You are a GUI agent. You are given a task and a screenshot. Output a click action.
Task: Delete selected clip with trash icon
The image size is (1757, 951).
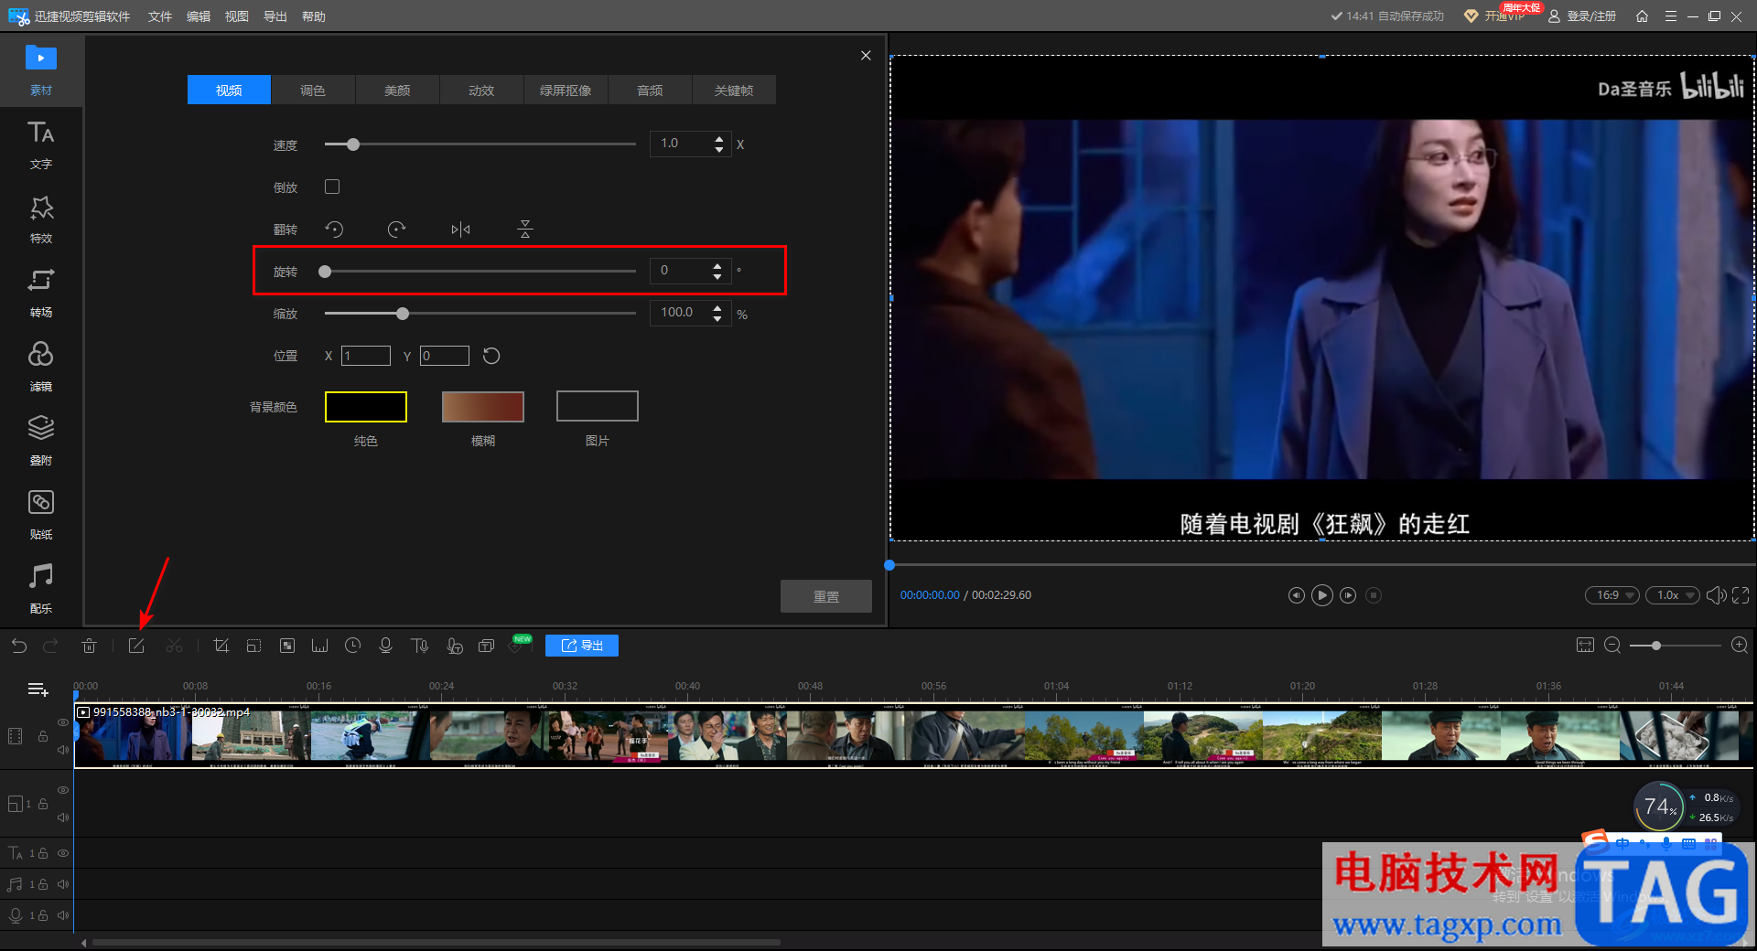coord(89,646)
